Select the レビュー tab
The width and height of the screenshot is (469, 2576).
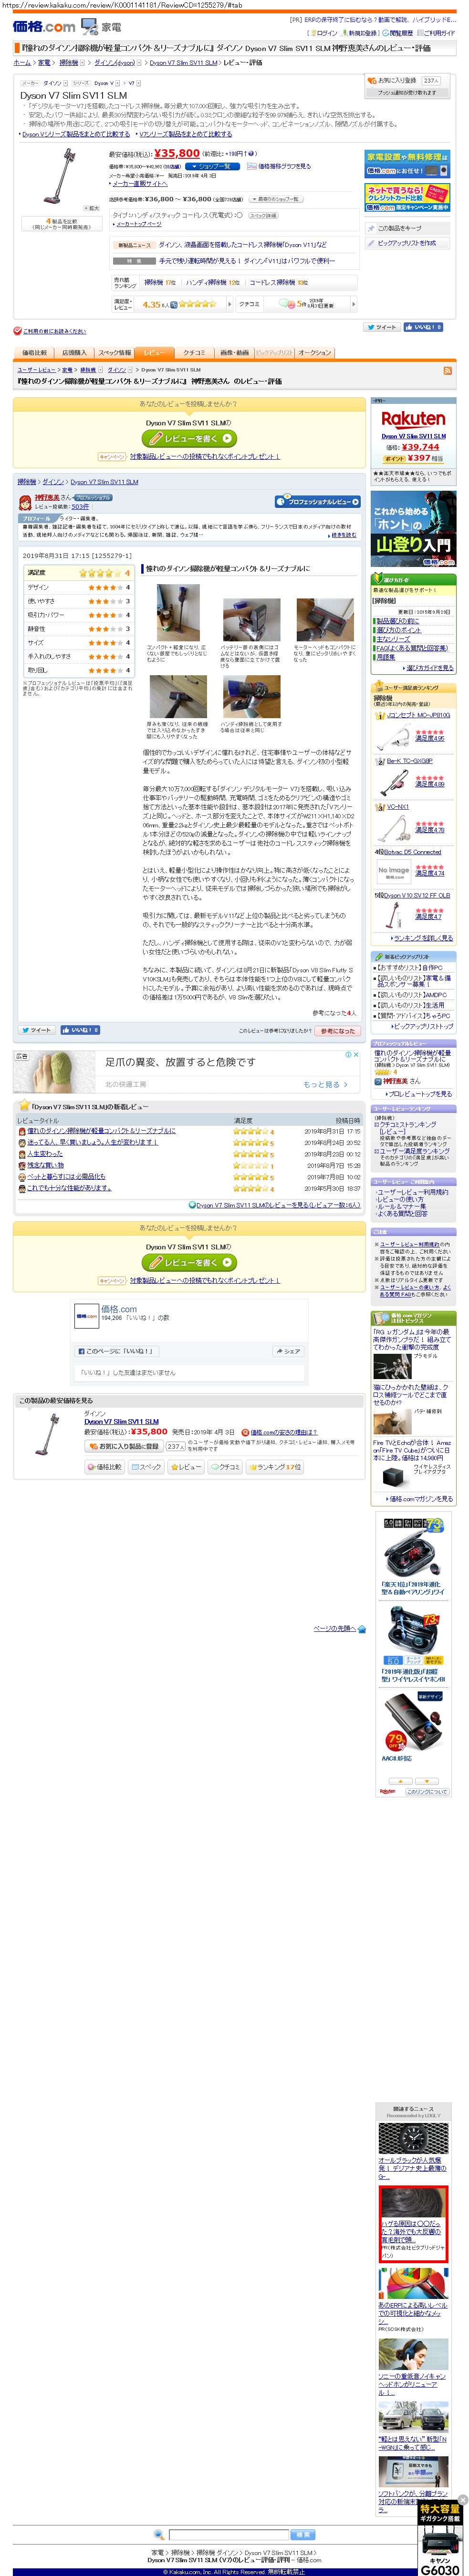tap(155, 352)
